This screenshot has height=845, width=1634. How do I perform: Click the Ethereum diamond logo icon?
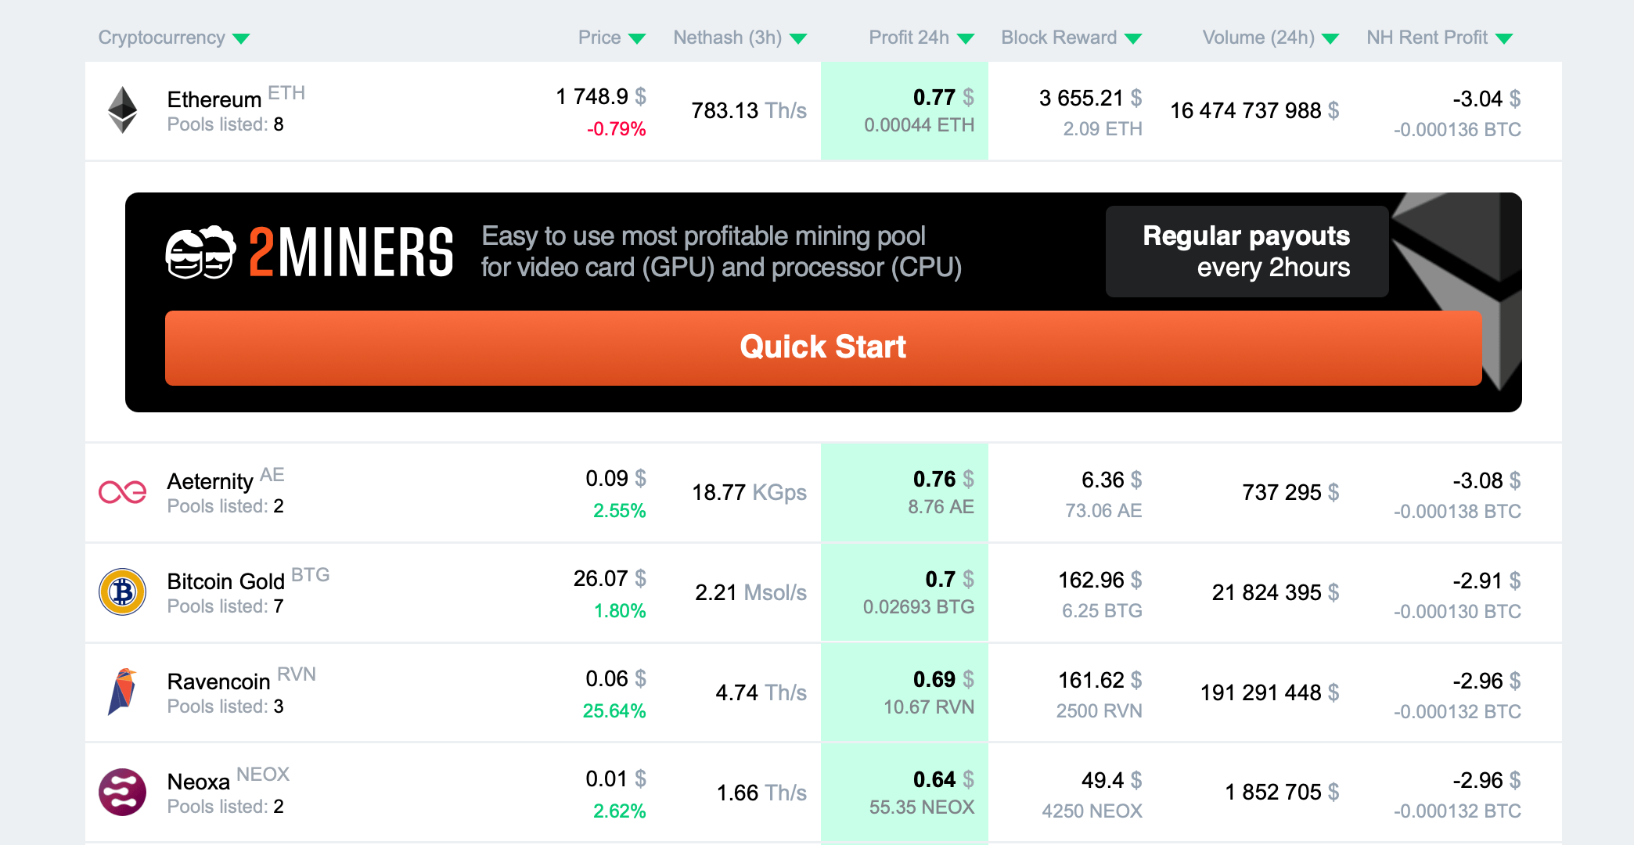[x=122, y=110]
